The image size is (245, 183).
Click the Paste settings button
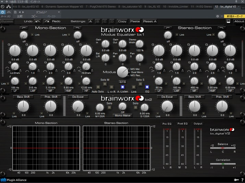coord(135,21)
